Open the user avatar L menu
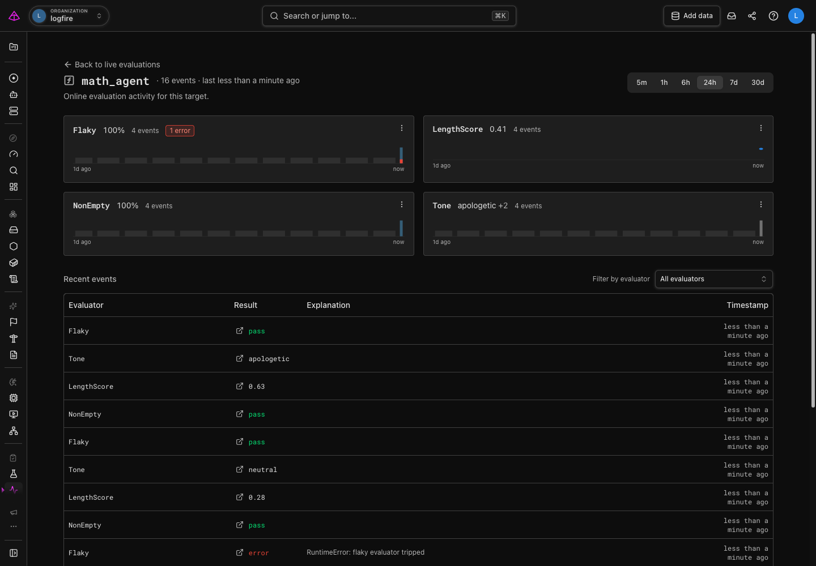This screenshot has width=816, height=566. [796, 16]
